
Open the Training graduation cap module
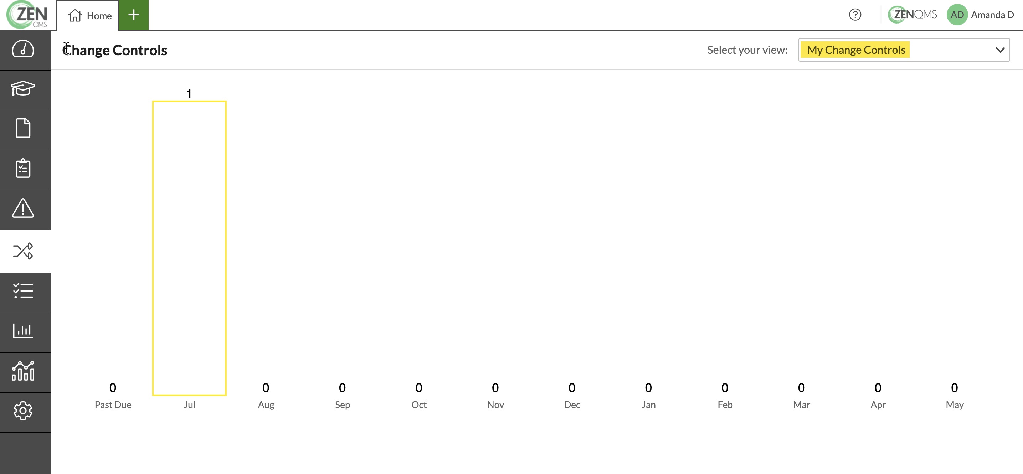click(23, 89)
